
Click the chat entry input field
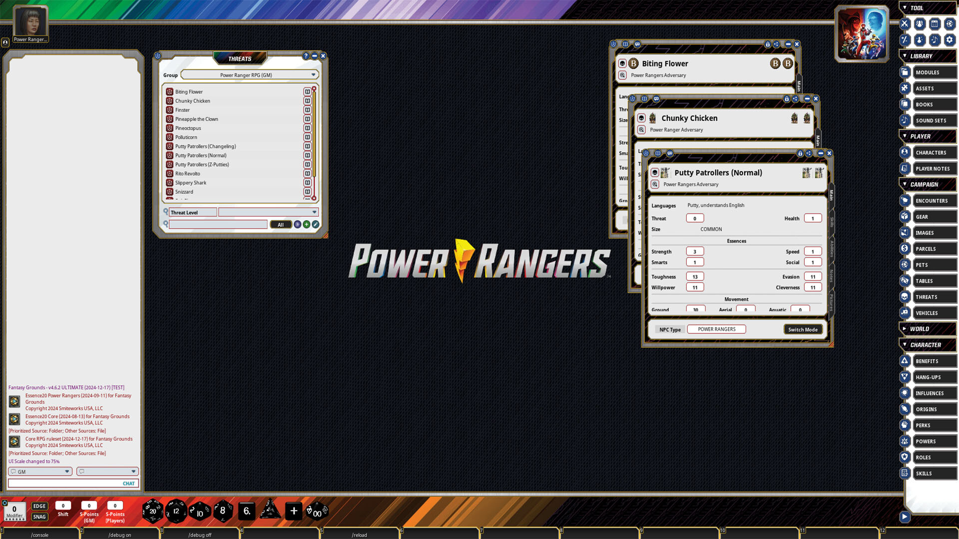tap(65, 483)
